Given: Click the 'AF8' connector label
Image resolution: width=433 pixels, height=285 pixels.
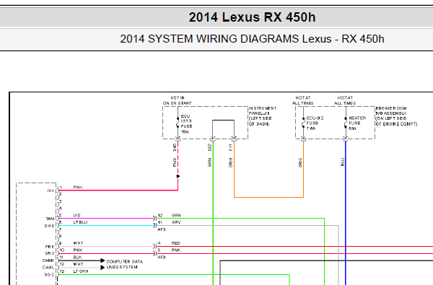Looking at the screenshot, I should coord(162,258).
